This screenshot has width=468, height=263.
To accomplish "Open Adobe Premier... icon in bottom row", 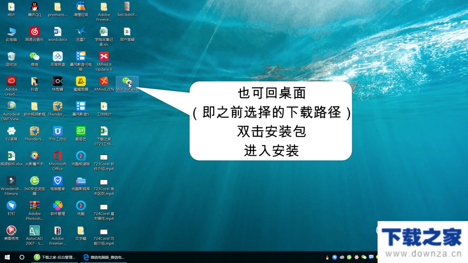I will 58,235.
